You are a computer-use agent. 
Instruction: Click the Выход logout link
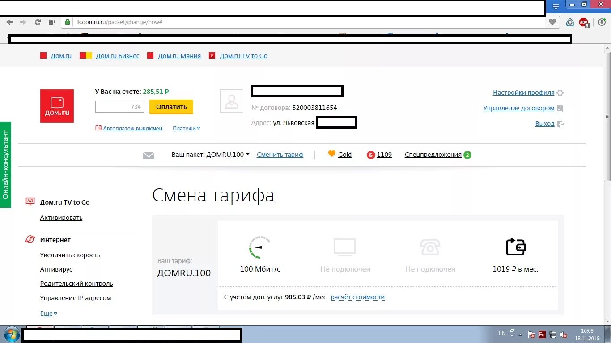pos(545,124)
